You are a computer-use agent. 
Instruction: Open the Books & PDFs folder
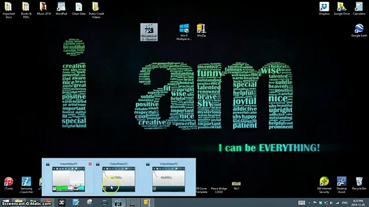[x=26, y=10]
